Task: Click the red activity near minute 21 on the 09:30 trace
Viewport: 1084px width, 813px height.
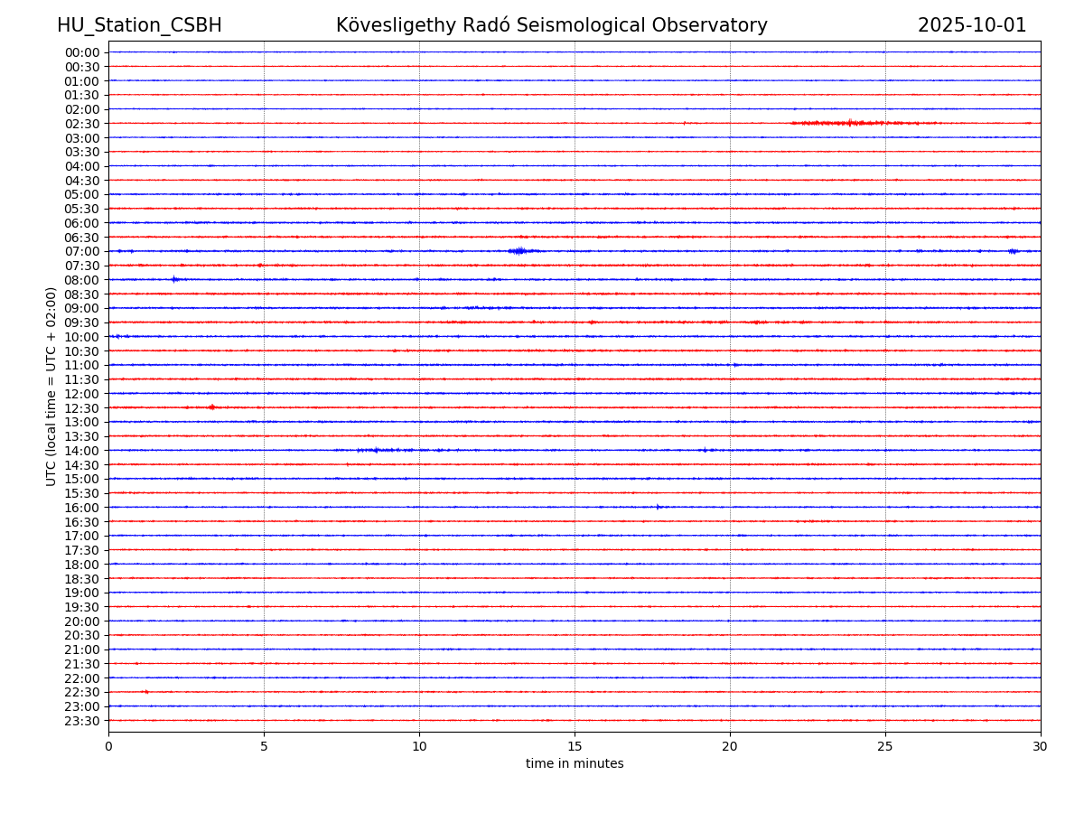Action: (757, 322)
